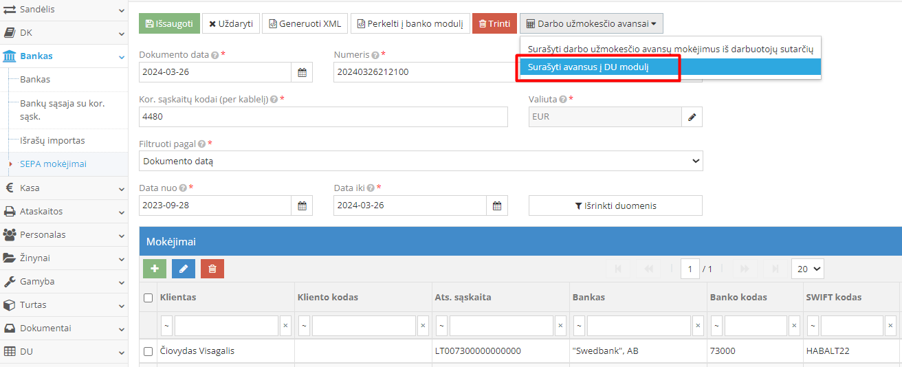Viewport: 902px width, 367px height.
Task: Open the Filtruoti pagal dropdown
Action: (421, 161)
